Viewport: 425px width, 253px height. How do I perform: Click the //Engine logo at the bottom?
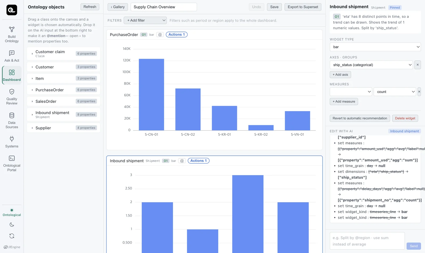[x=12, y=247]
